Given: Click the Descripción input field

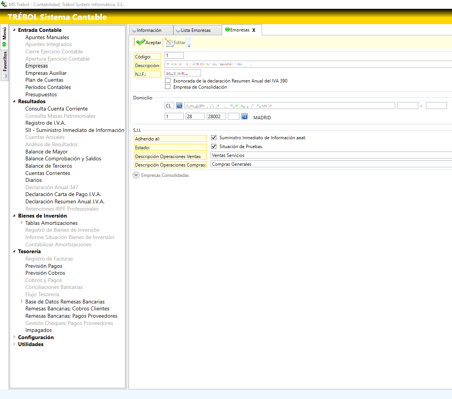Looking at the screenshot, I should point(308,64).
